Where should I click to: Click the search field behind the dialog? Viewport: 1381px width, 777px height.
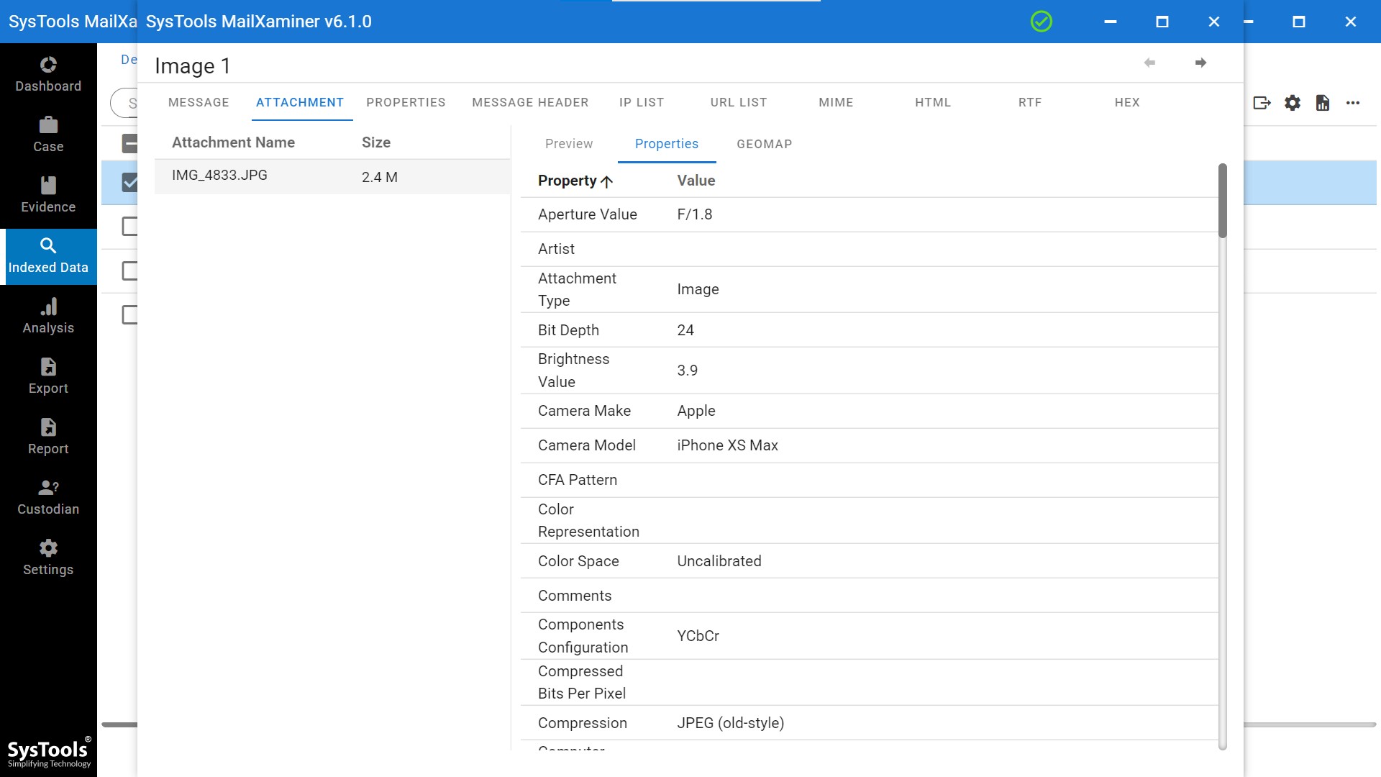click(124, 103)
